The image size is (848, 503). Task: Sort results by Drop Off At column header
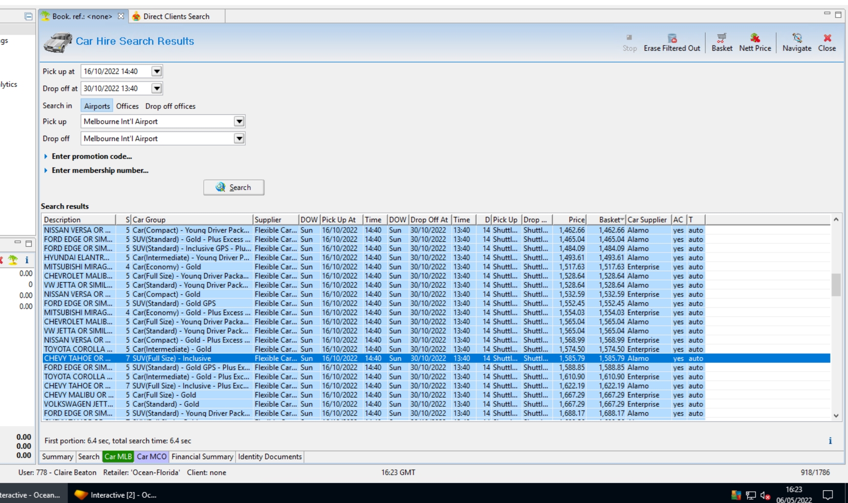pyautogui.click(x=430, y=220)
